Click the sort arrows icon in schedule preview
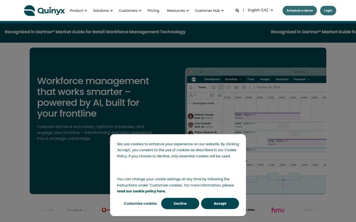 tap(220, 95)
